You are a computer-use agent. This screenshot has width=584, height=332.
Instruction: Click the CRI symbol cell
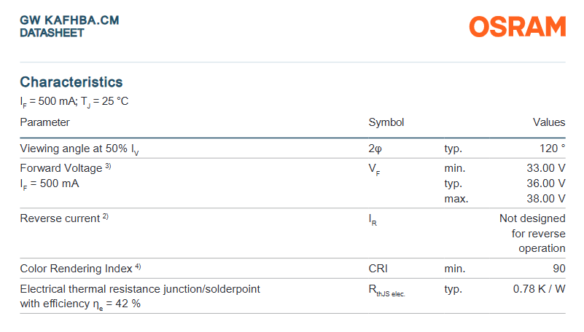pyautogui.click(x=378, y=269)
